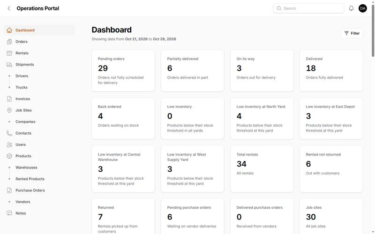
Task: Click the magnifier icon in search box
Action: tap(279, 8)
